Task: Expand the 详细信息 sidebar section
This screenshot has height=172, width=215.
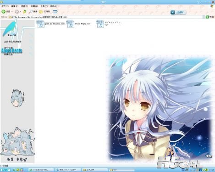Action: tap(8, 54)
